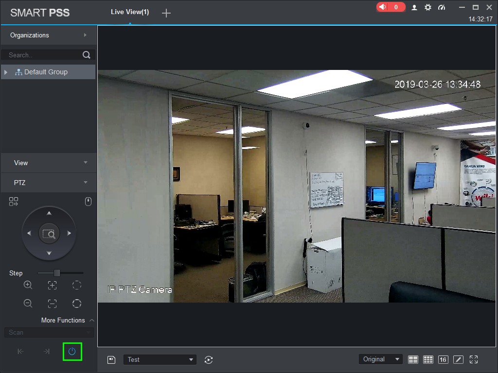The width and height of the screenshot is (498, 373).
Task: Expand the Organizations panel header
Action: tap(49, 35)
